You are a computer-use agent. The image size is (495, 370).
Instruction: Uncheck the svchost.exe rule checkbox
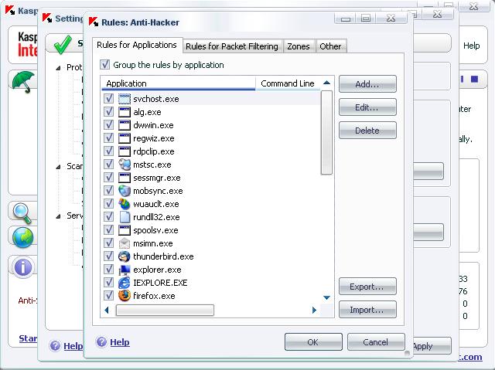[x=108, y=99]
